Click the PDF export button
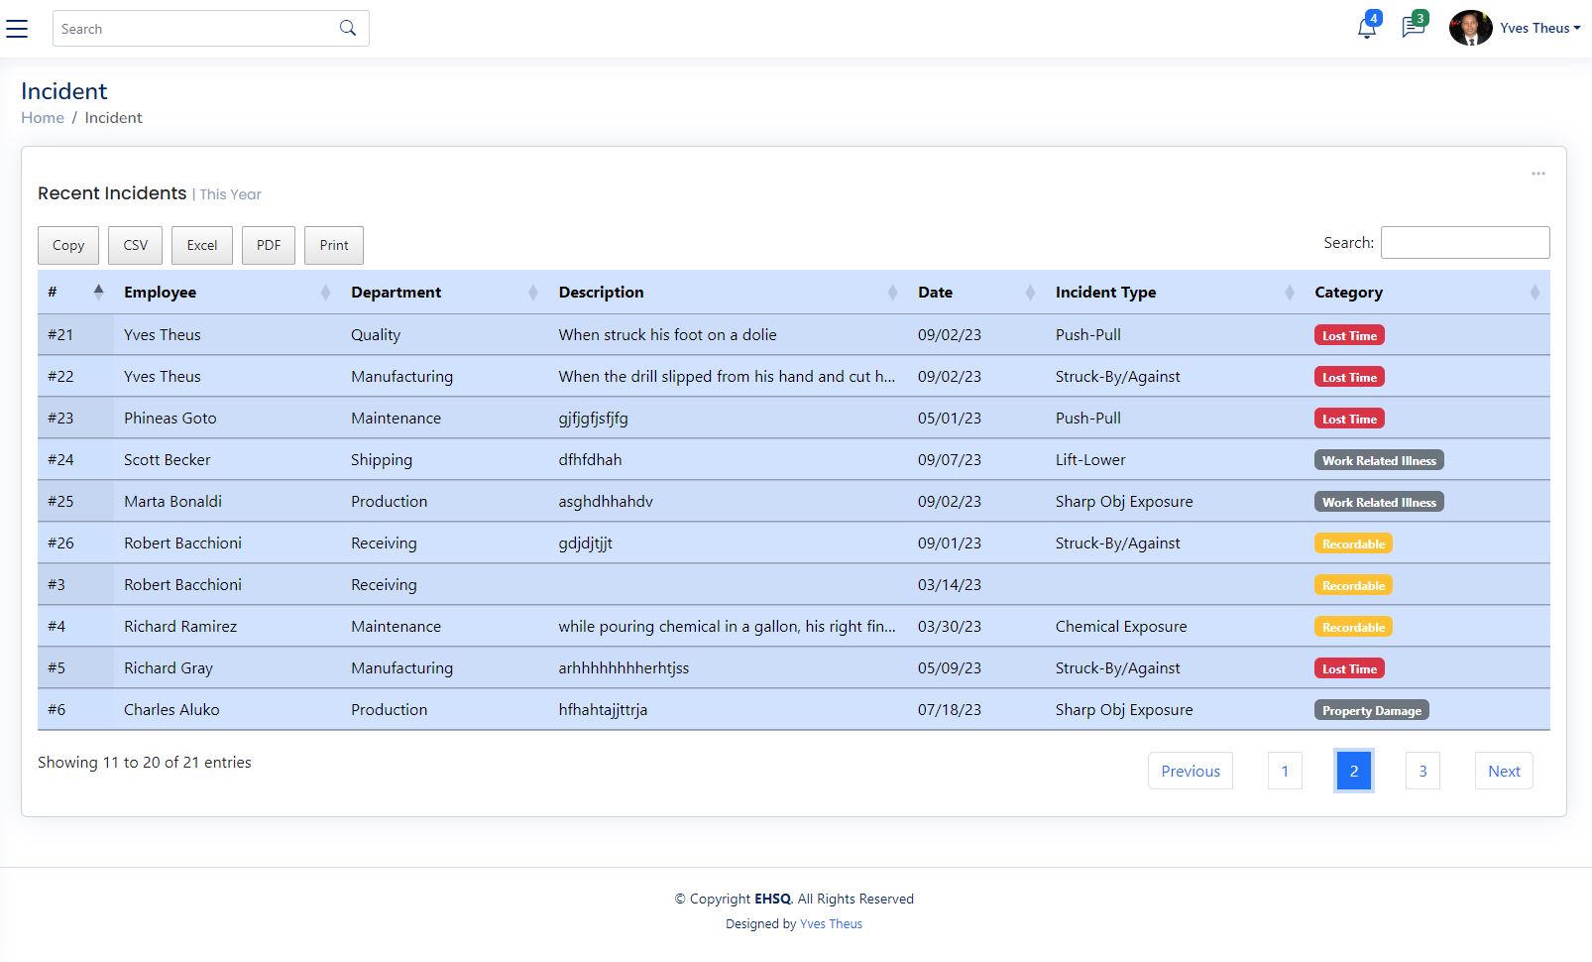 [269, 245]
